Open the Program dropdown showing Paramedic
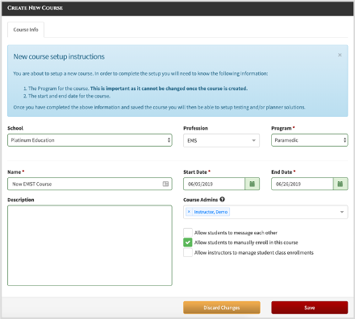355x319 pixels. point(310,140)
